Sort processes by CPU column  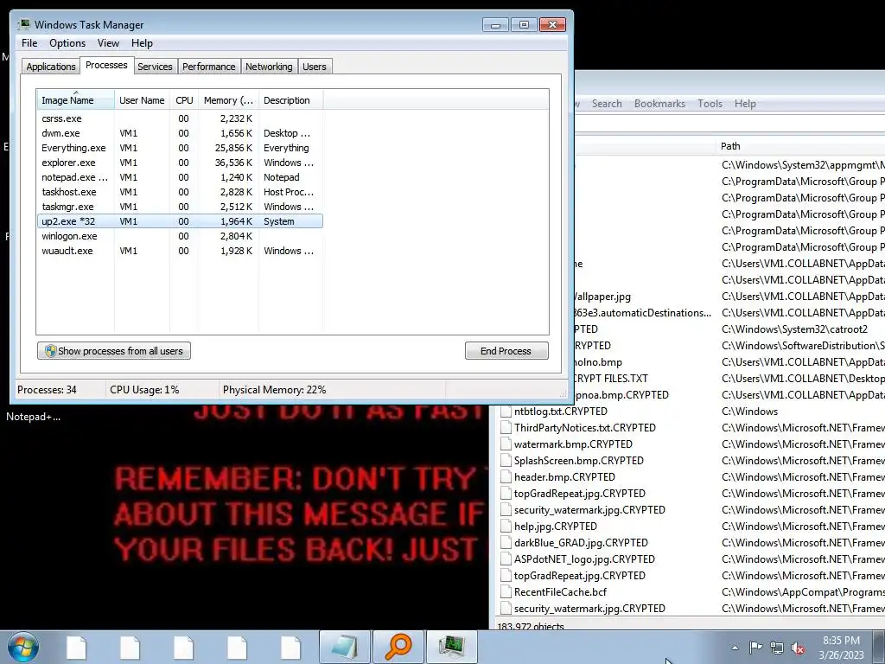(x=184, y=100)
